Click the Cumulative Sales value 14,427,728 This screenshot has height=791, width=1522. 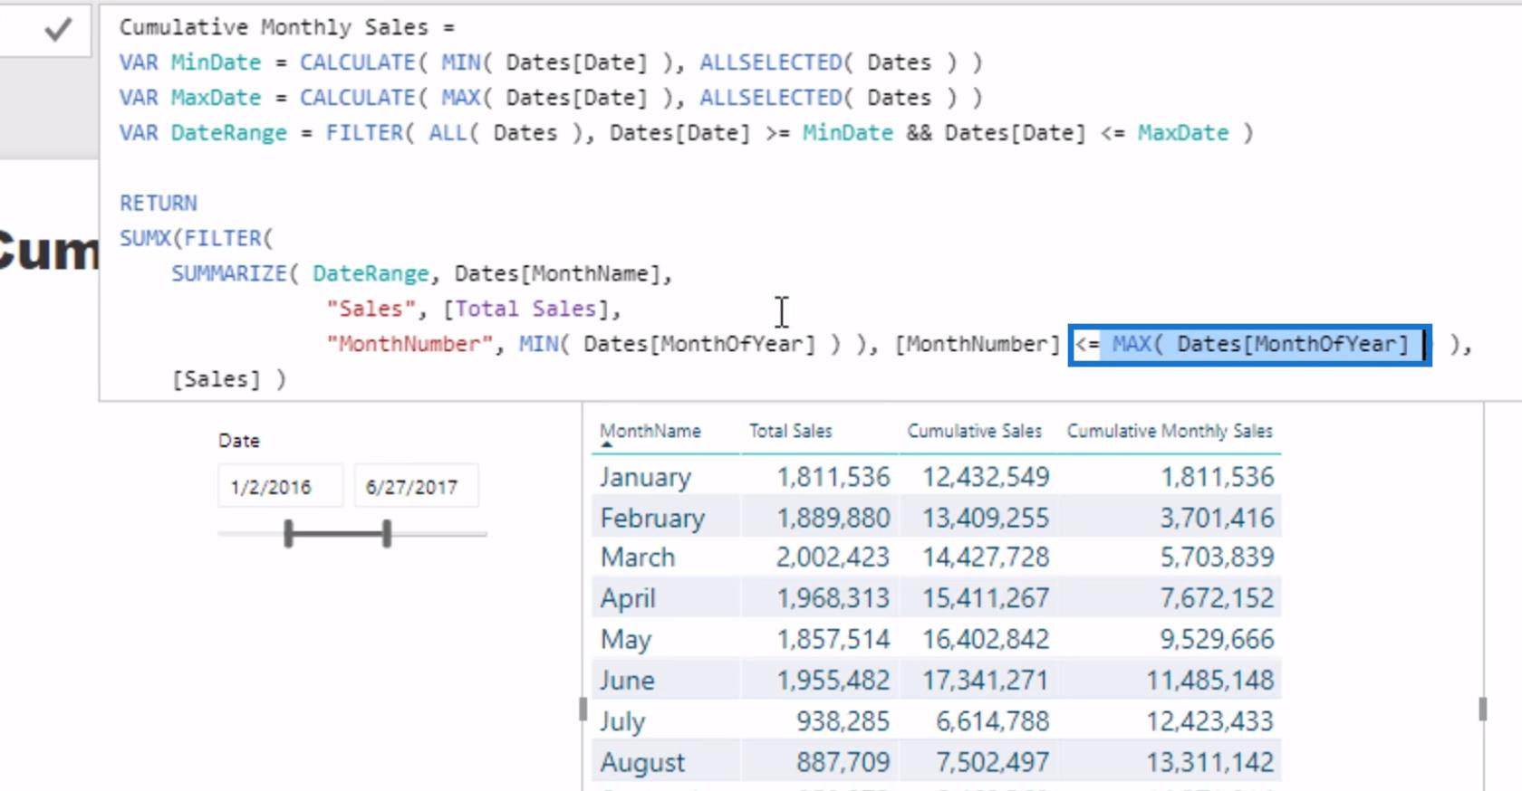click(x=986, y=558)
